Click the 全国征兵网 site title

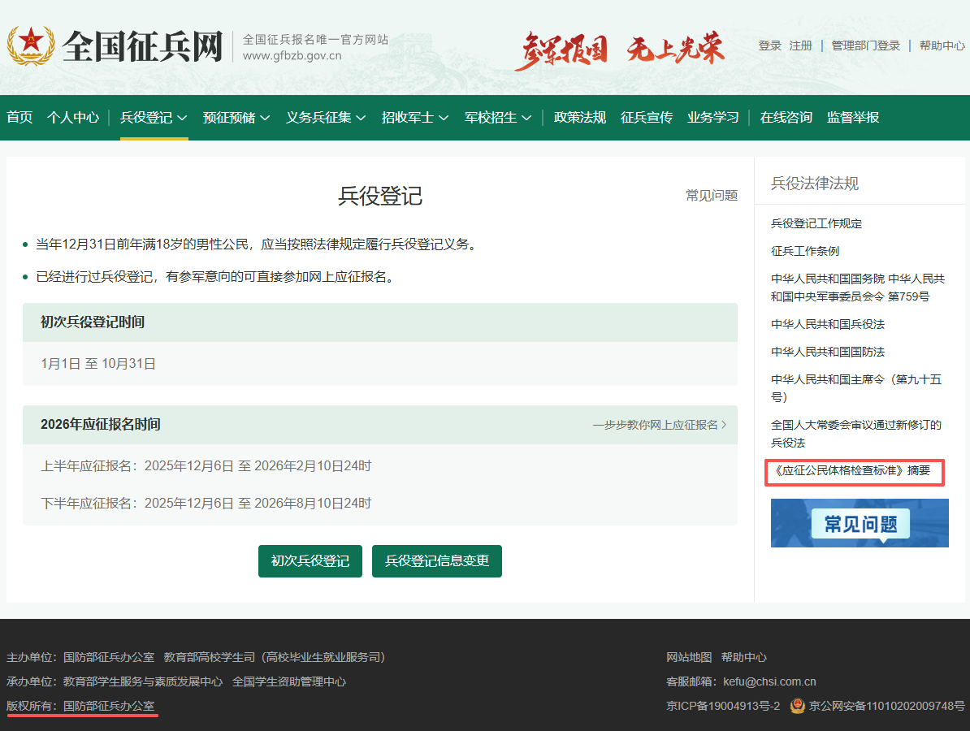142,46
